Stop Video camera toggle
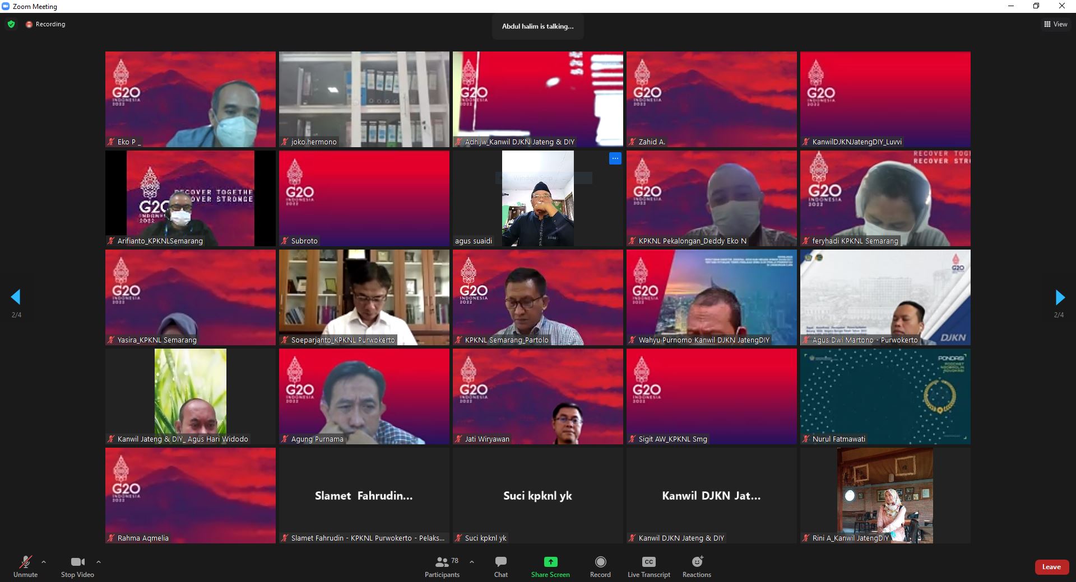 click(x=77, y=562)
